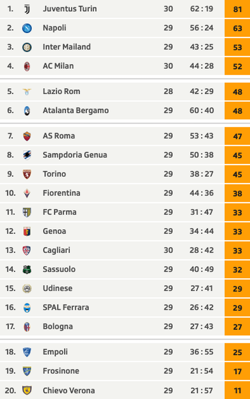Select the Empoli club crest

27,352
